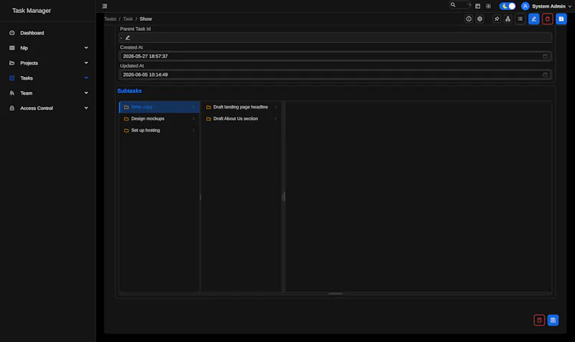Click the System Admin avatar icon
Screen dimensions: 575x342
click(525, 6)
